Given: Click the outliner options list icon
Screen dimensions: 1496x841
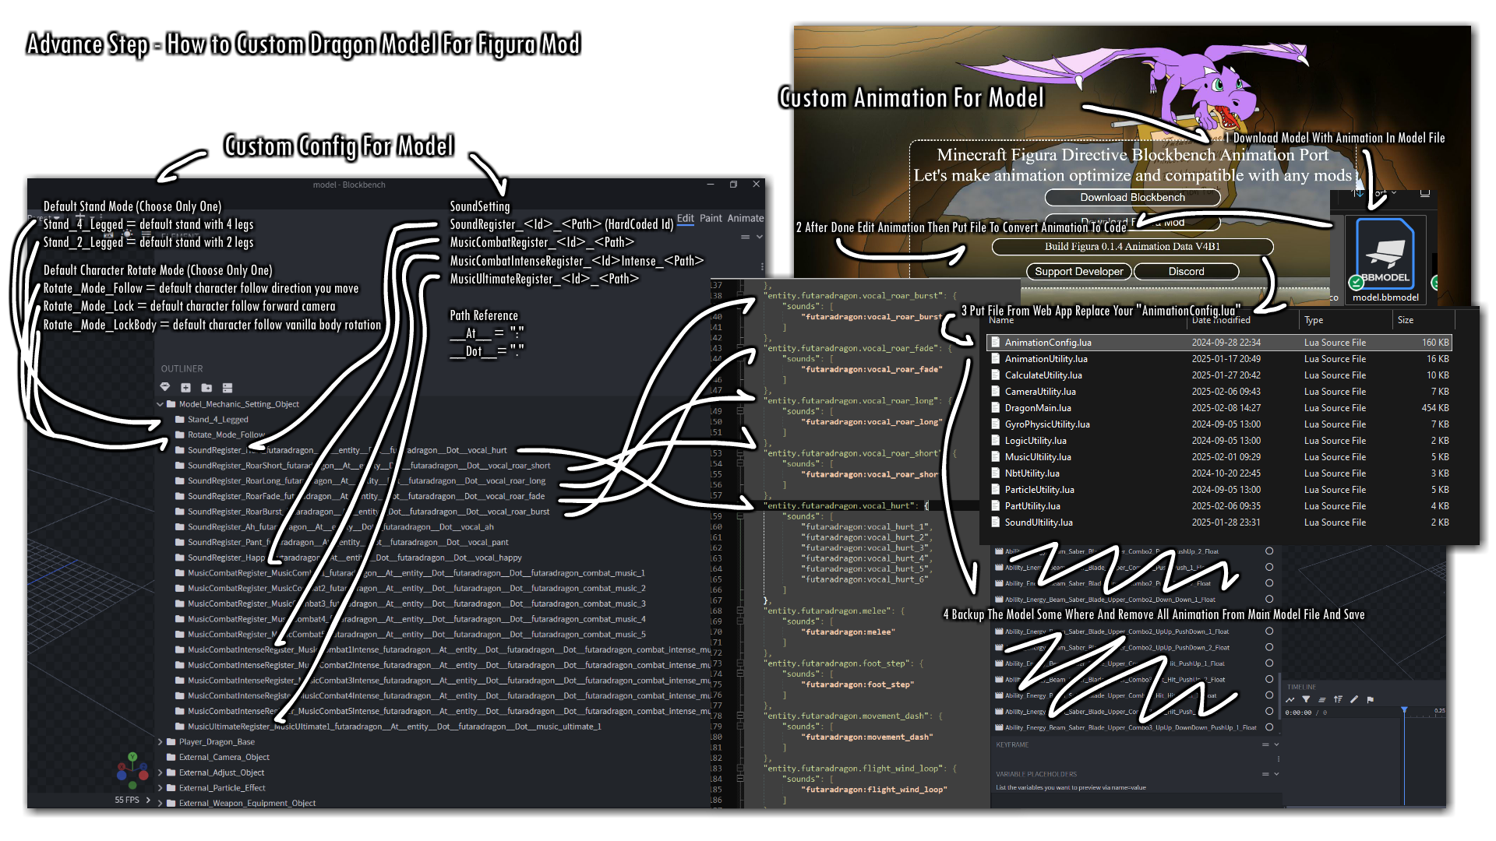Looking at the screenshot, I should click(228, 387).
